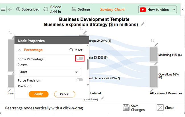Go back using the left arrow icon
The width and height of the screenshot is (185, 117).
(x=10, y=9)
